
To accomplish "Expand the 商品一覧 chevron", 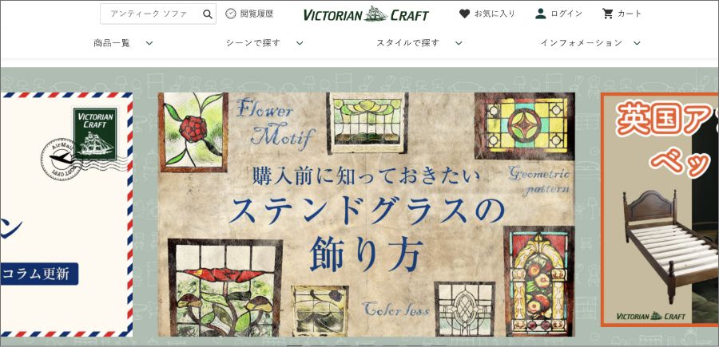I will click(x=149, y=43).
